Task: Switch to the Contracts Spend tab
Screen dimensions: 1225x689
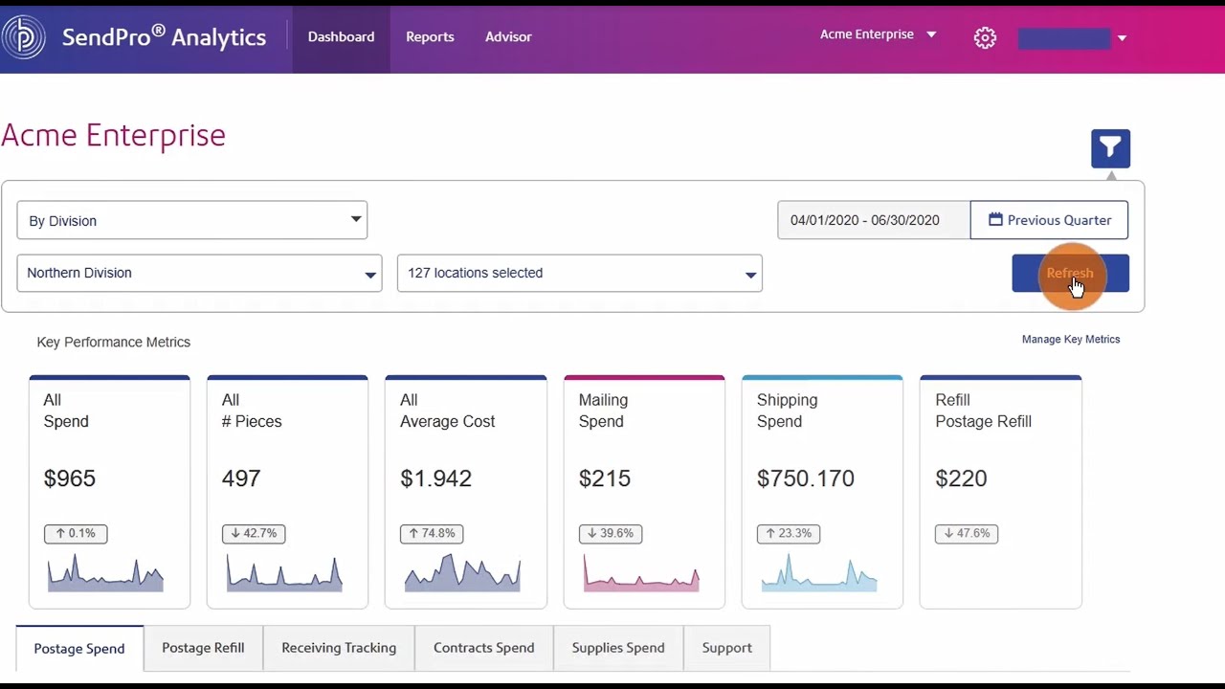Action: click(484, 648)
